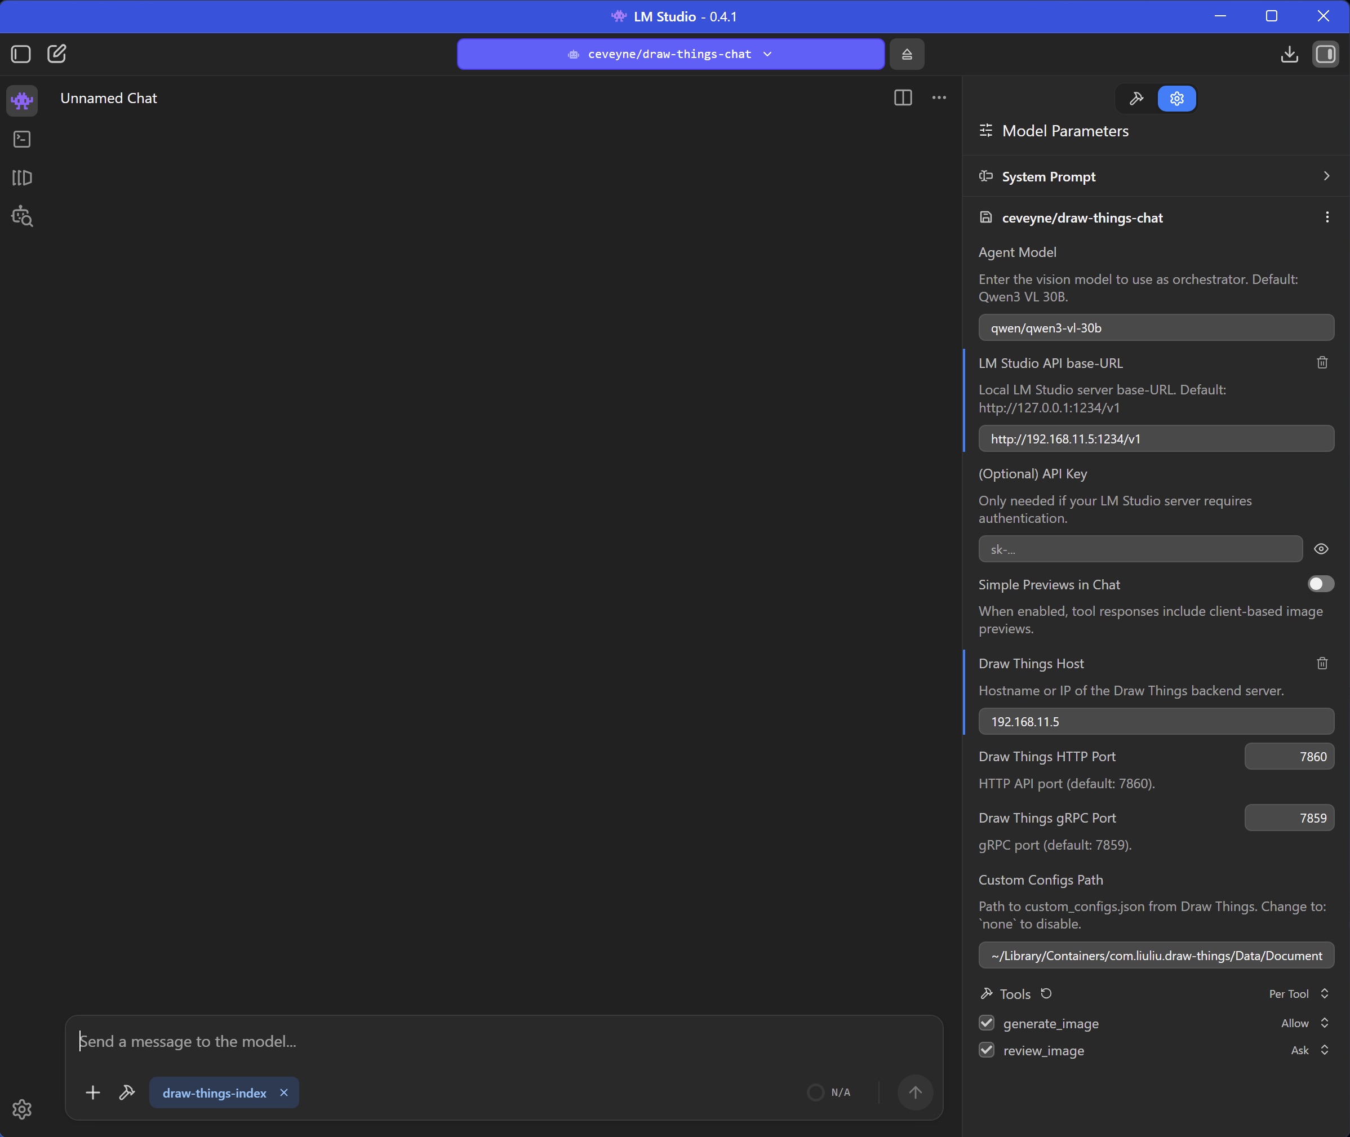Image resolution: width=1350 pixels, height=1137 pixels.
Task: Eject the loaded model
Action: pos(907,54)
